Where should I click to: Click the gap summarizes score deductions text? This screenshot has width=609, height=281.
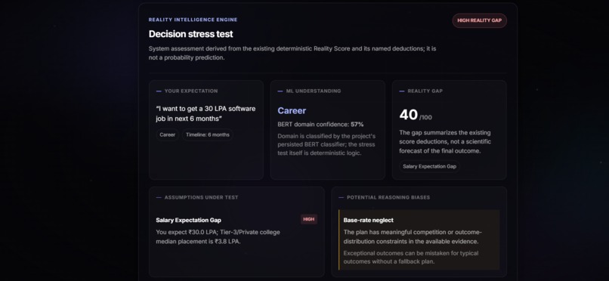pos(445,142)
